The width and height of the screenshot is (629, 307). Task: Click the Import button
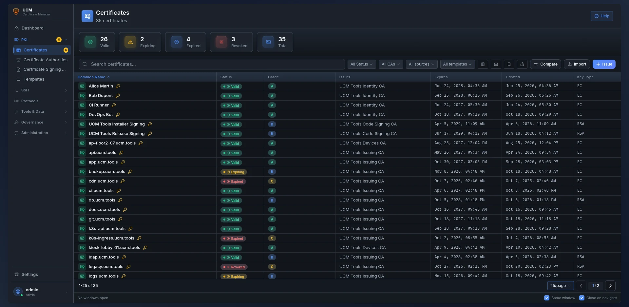(x=577, y=64)
